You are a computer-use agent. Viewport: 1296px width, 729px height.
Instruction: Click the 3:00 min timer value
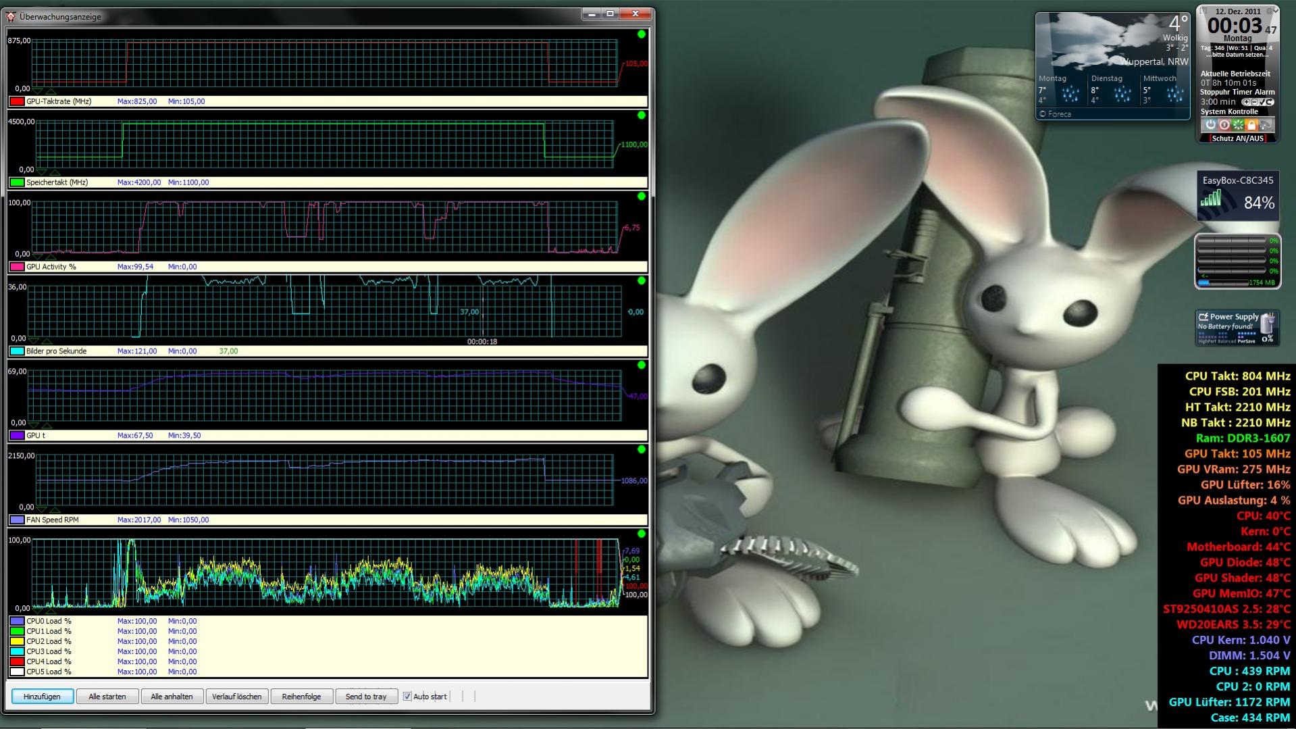click(x=1218, y=102)
